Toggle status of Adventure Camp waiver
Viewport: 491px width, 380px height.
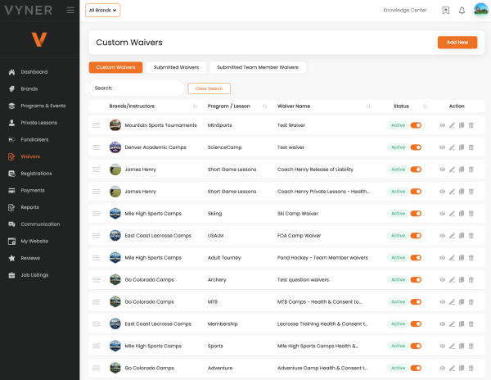tap(416, 368)
